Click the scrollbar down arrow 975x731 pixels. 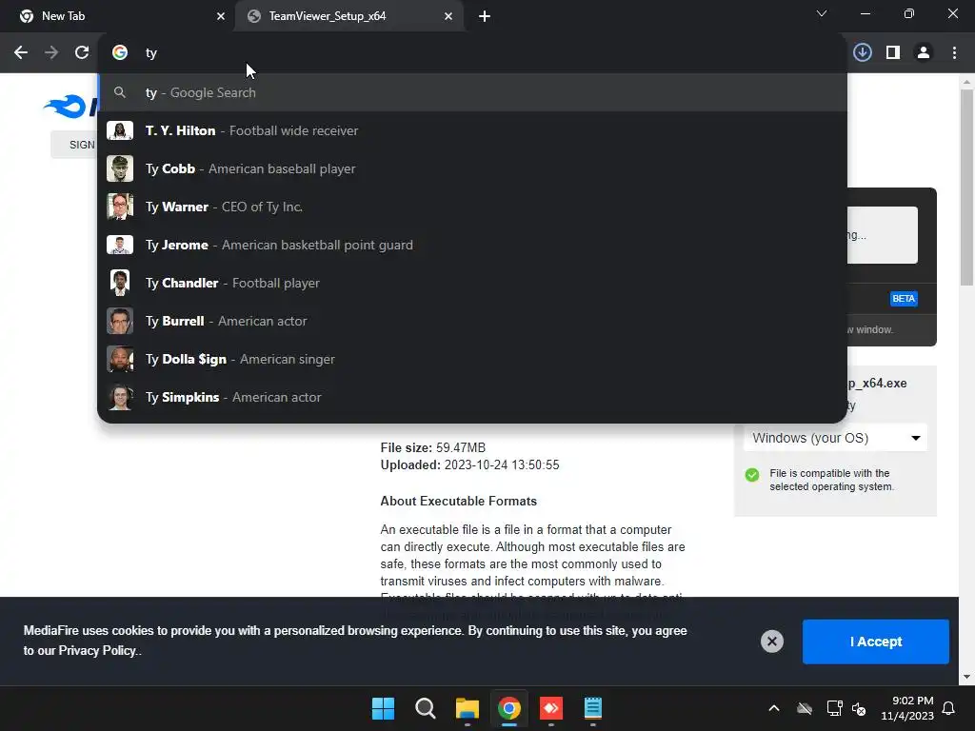click(x=966, y=677)
